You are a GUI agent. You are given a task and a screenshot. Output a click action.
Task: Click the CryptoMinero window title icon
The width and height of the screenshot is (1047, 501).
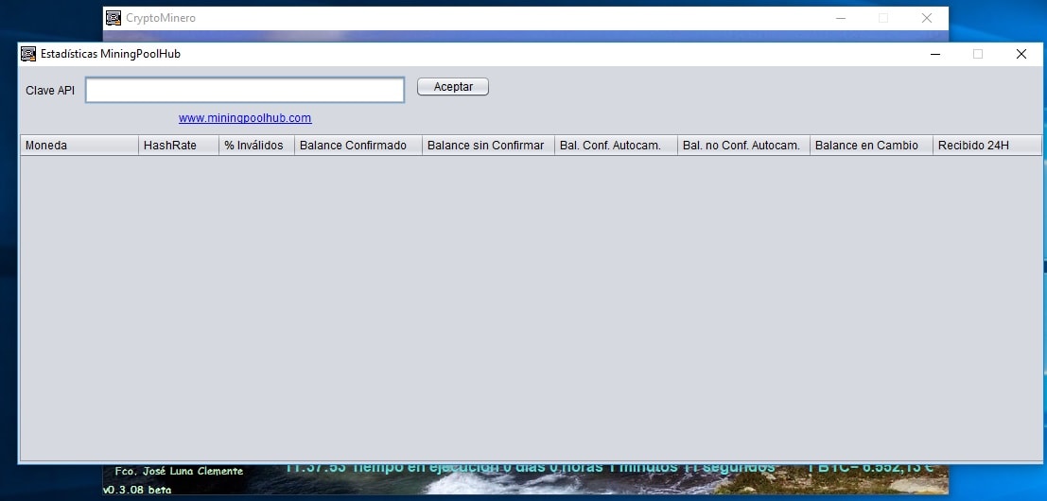(113, 18)
